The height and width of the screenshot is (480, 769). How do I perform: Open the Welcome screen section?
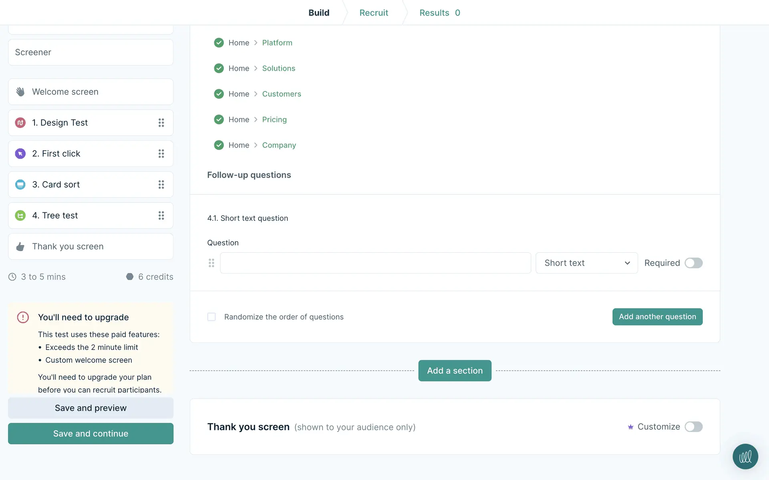(x=91, y=92)
